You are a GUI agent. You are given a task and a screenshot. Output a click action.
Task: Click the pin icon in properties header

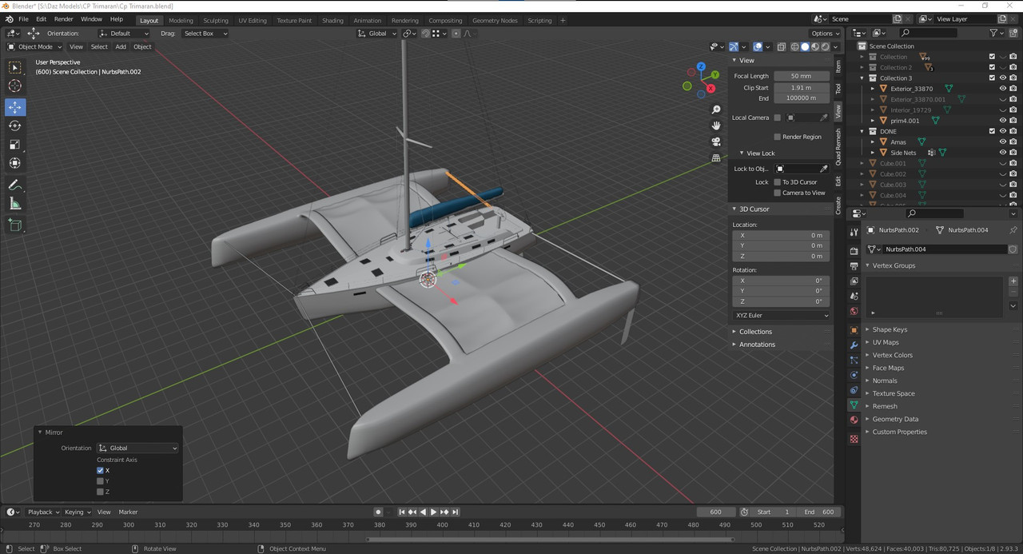tap(1013, 230)
